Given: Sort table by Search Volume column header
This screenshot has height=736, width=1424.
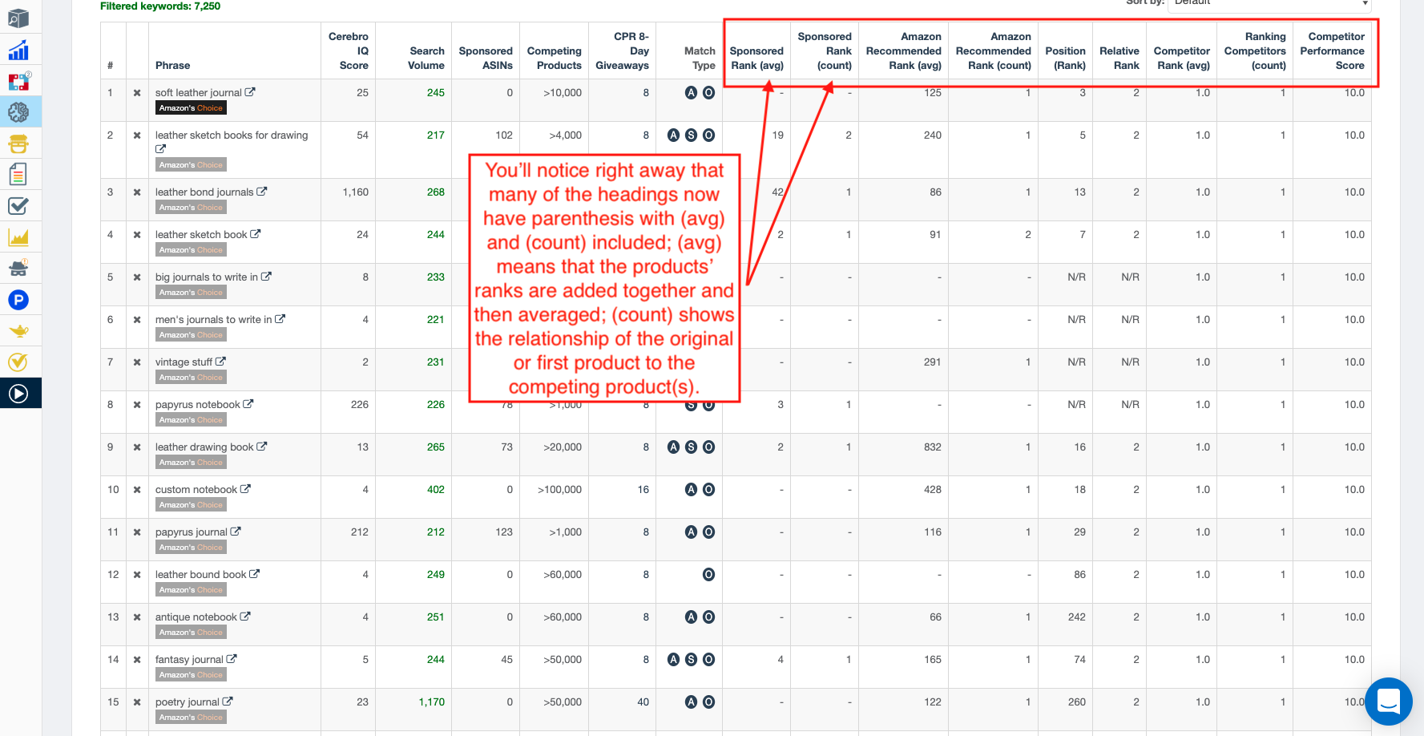Looking at the screenshot, I should (x=426, y=58).
